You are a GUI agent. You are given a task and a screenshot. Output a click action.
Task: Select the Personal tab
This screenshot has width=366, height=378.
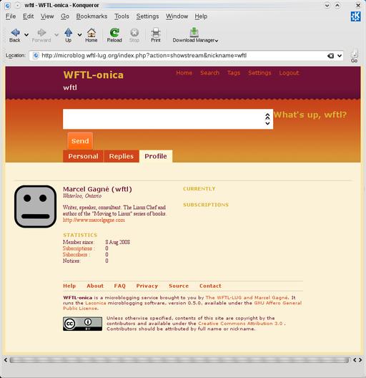(83, 156)
